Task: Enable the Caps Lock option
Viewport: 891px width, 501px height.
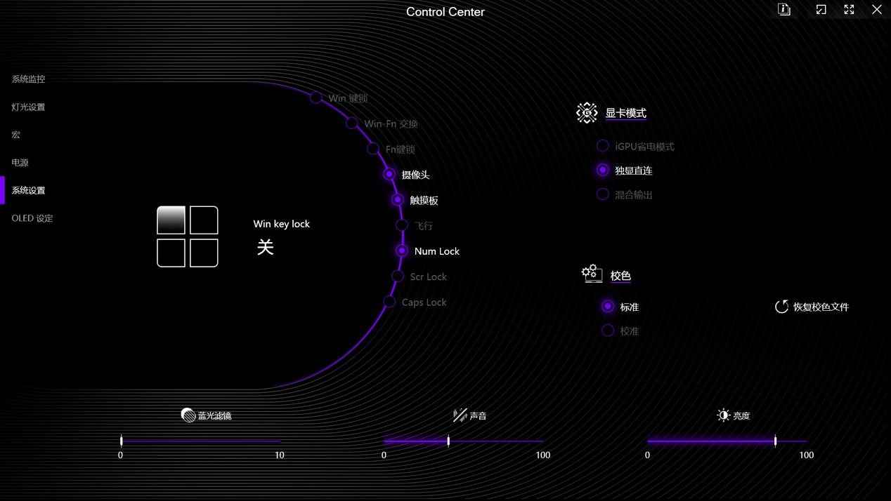Action: pyautogui.click(x=389, y=302)
